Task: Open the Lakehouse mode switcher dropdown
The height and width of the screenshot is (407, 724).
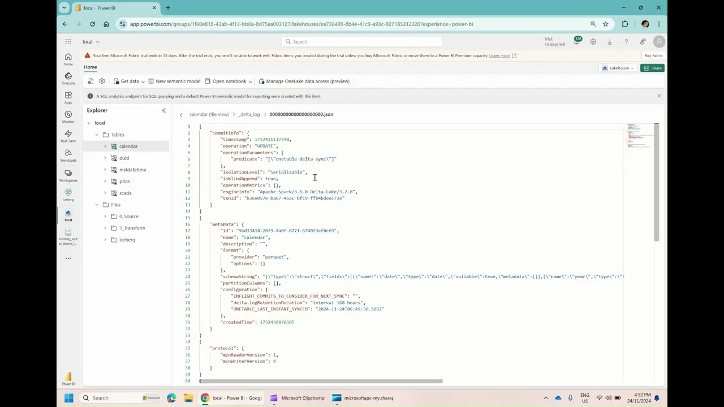Action: (618, 68)
